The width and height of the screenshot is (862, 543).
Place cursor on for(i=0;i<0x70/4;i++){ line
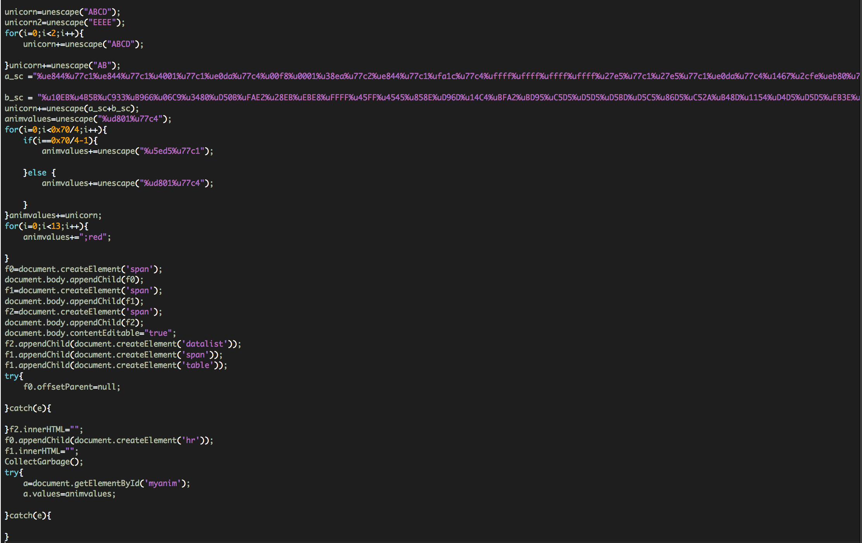pyautogui.click(x=55, y=130)
